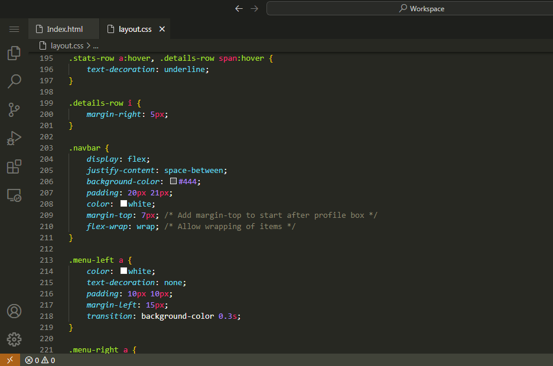Open the Extensions view icon
The image size is (553, 366).
[14, 166]
